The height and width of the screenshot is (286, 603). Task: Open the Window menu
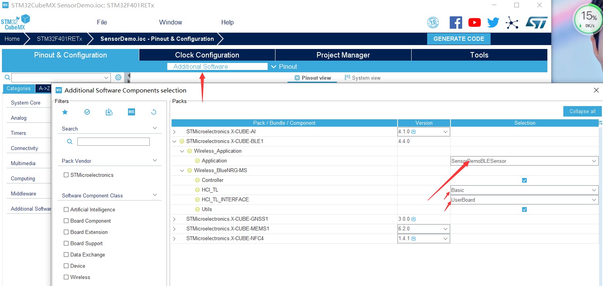click(170, 22)
